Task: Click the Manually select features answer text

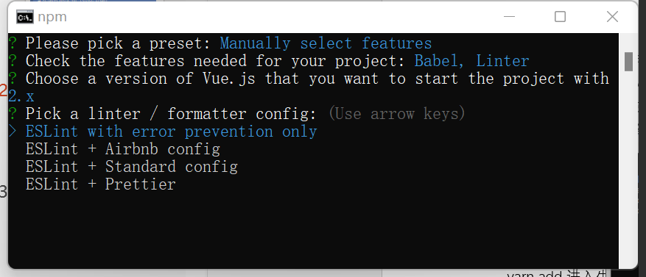Action: tap(326, 43)
